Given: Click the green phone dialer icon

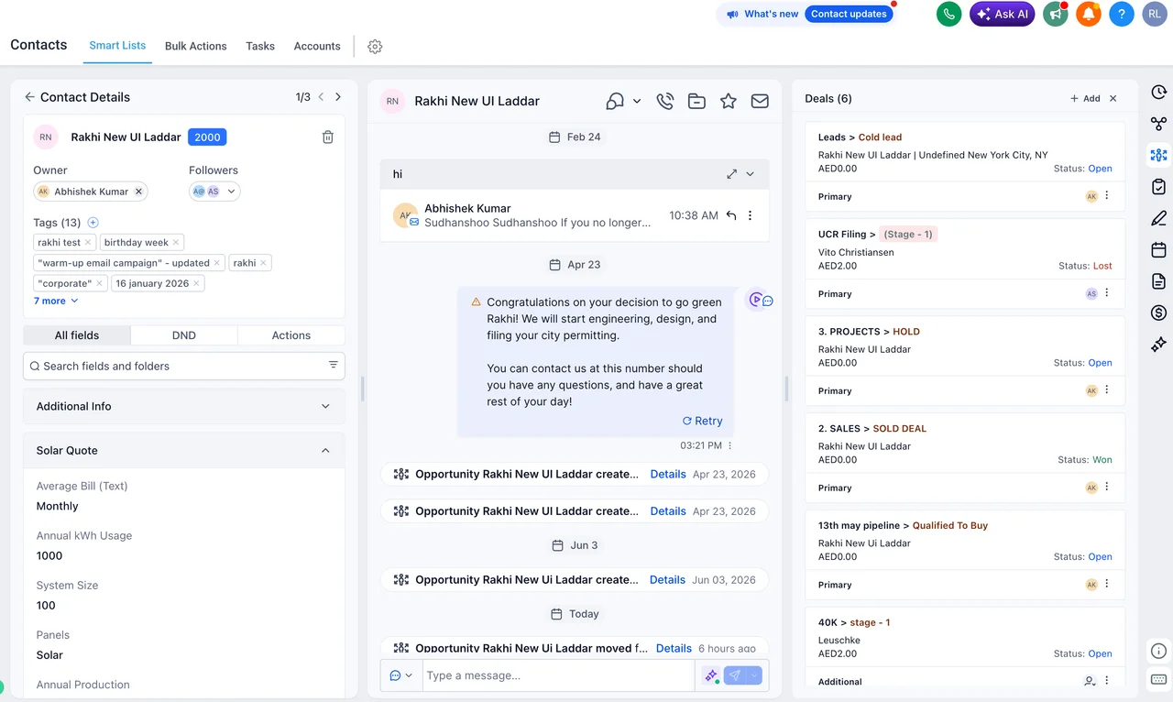Looking at the screenshot, I should [x=948, y=14].
